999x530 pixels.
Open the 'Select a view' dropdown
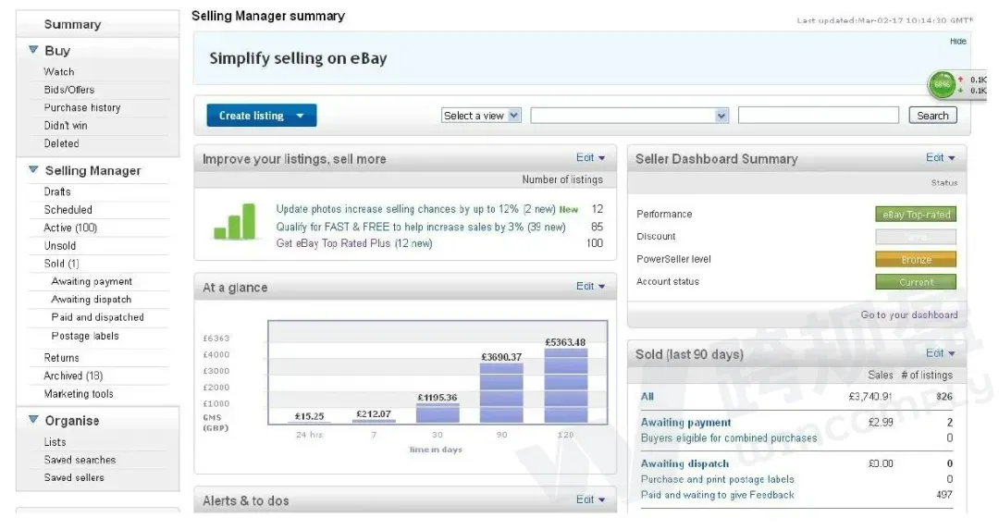(x=481, y=116)
